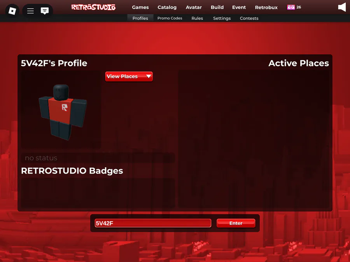Open the chat bubble icon
350x262 pixels.
pos(45,10)
